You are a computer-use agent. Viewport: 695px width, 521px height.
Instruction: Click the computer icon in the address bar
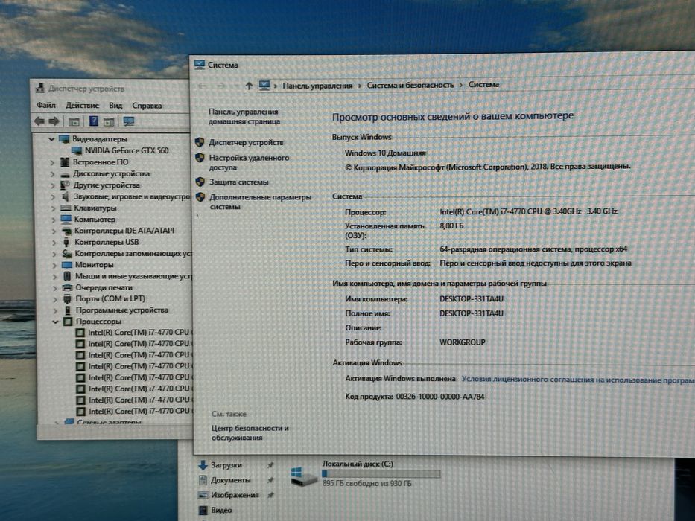(264, 85)
